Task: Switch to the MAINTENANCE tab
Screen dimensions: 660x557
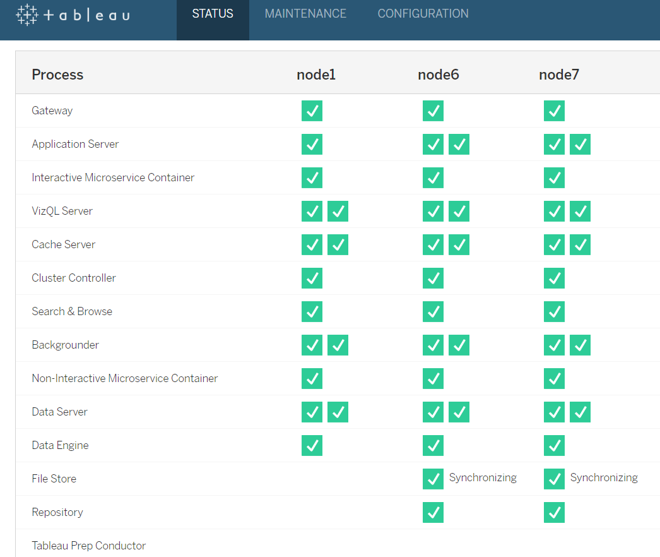Action: point(305,14)
